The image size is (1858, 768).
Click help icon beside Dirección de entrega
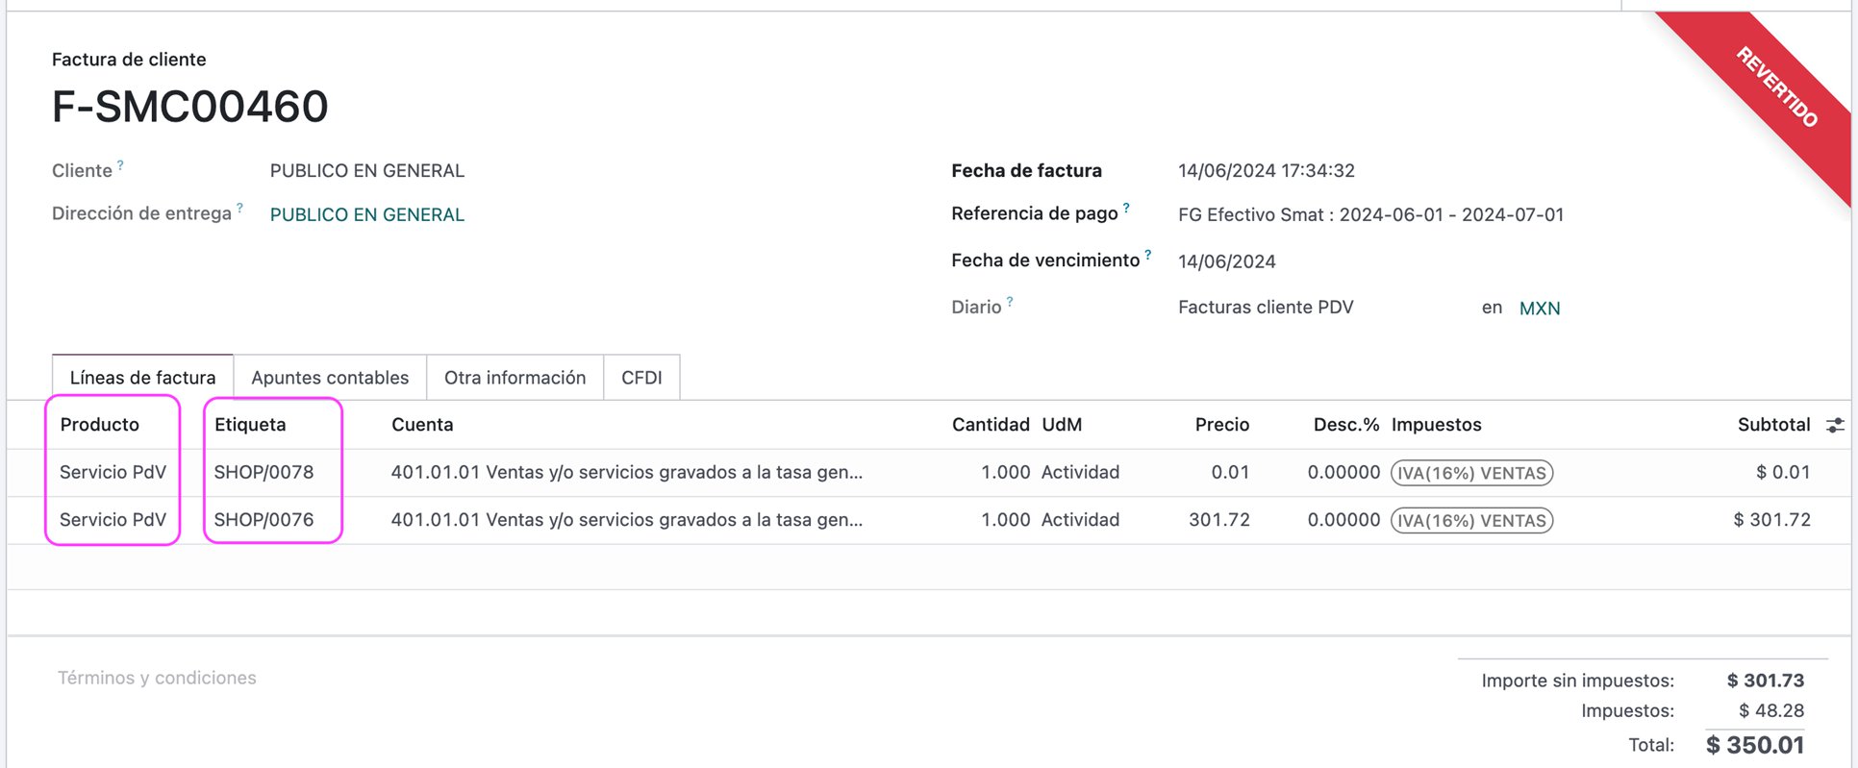coord(239,208)
